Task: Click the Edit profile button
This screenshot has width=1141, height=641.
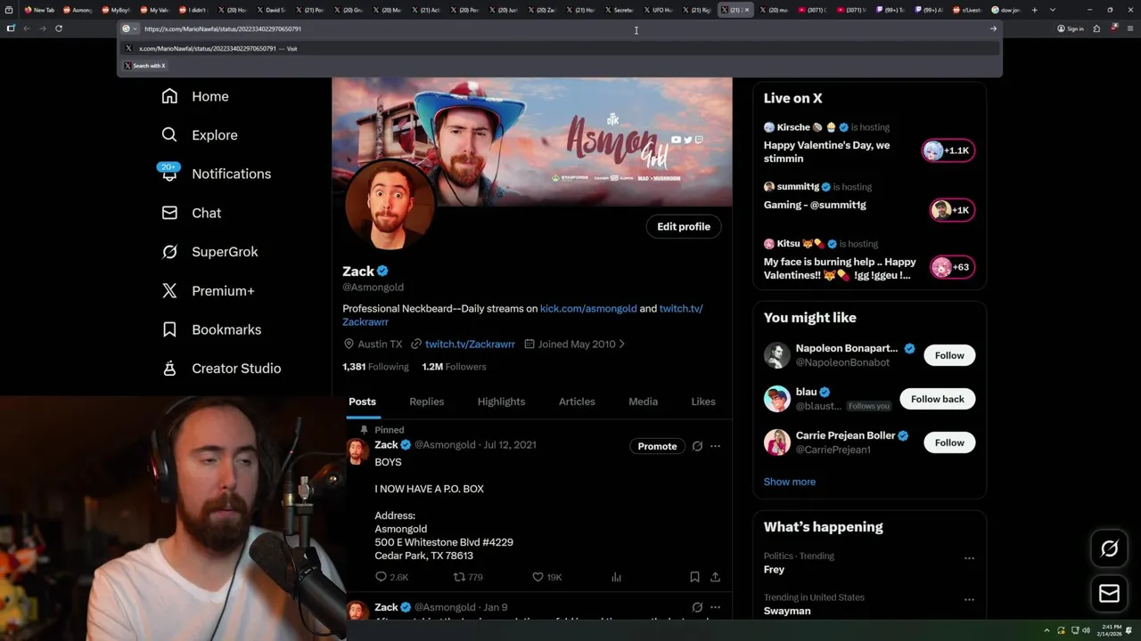Action: tap(684, 227)
